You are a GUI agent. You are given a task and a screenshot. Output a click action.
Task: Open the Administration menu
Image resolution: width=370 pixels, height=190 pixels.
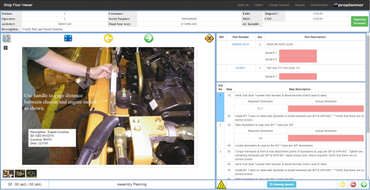[x=319, y=5]
